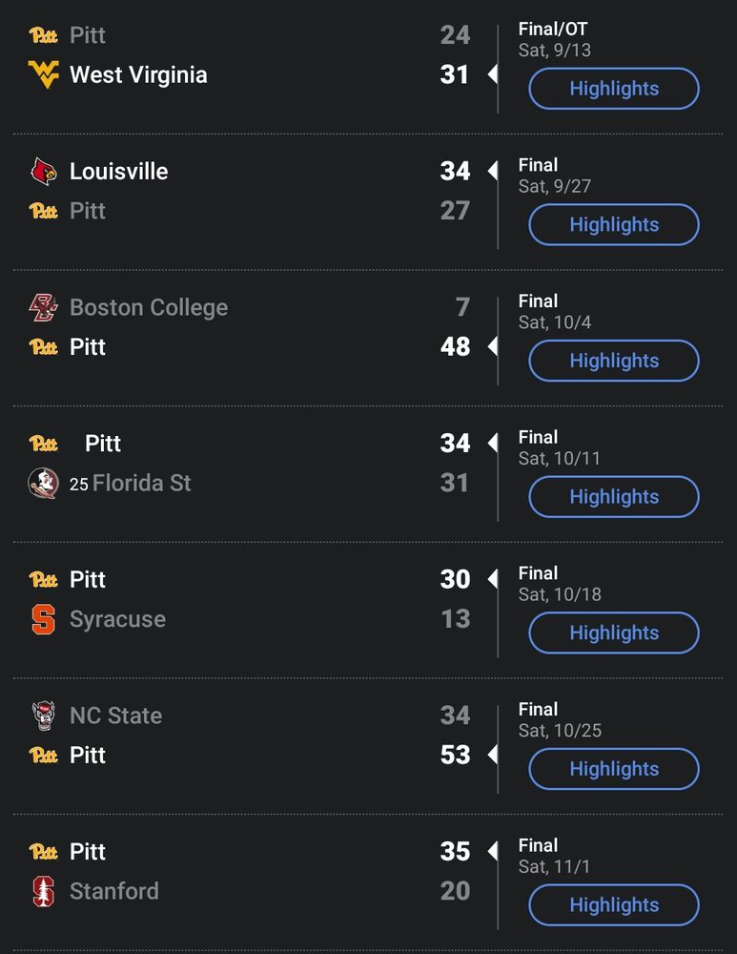Viewport: 737px width, 954px height.
Task: Open Highlights for the Louisville game
Action: (614, 225)
